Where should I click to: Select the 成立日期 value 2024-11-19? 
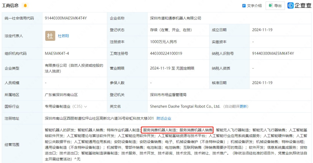point(262,30)
